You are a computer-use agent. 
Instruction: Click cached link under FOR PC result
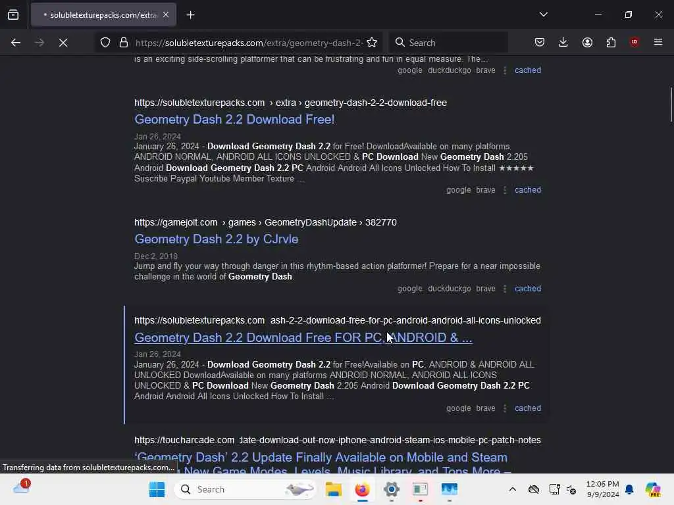coord(528,408)
